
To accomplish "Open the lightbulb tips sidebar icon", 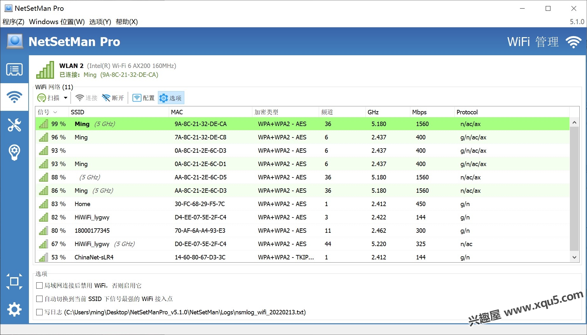I will (14, 153).
